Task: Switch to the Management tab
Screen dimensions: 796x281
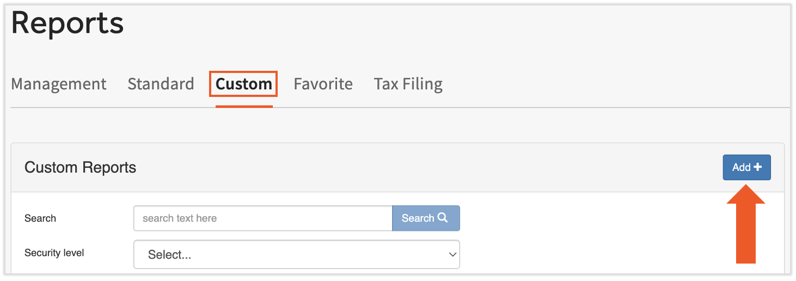Action: click(x=59, y=84)
